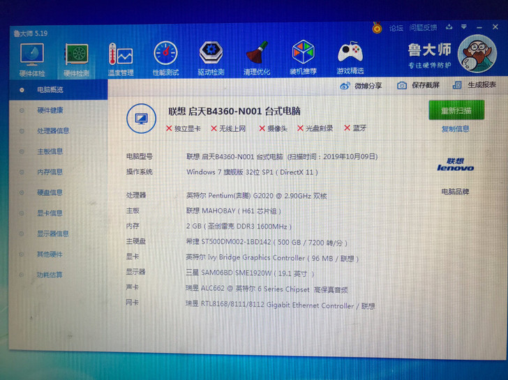Click the Windows 7 旗舰版 operating system text
The image size is (508, 380).
click(x=252, y=172)
